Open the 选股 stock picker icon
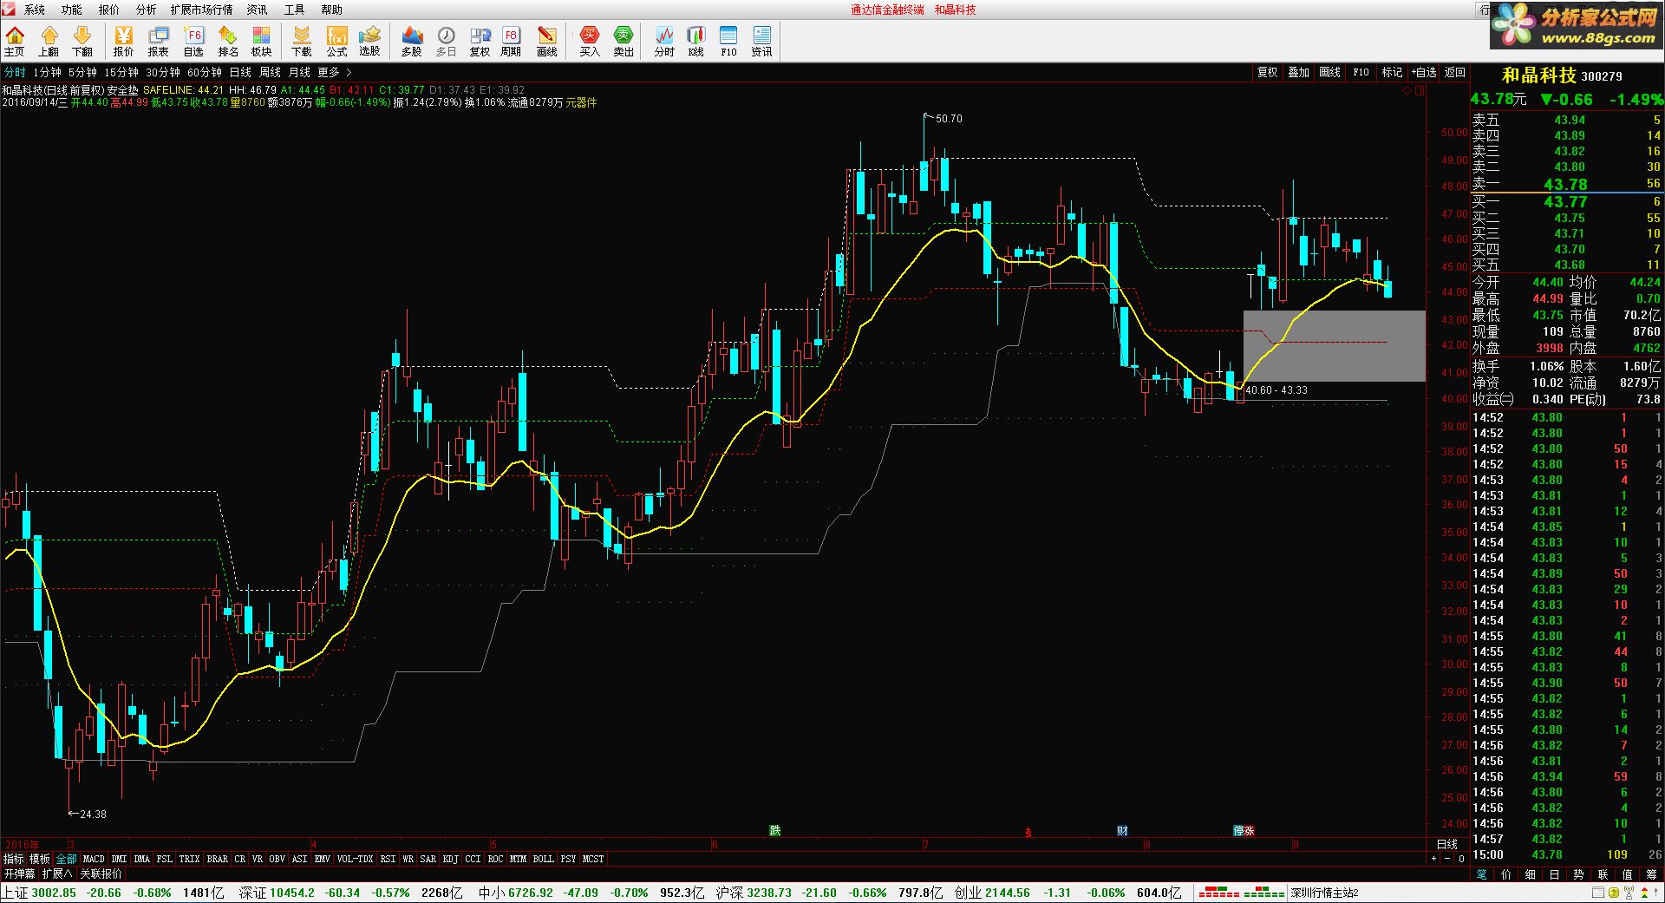The height and width of the screenshot is (903, 1665). point(370,41)
